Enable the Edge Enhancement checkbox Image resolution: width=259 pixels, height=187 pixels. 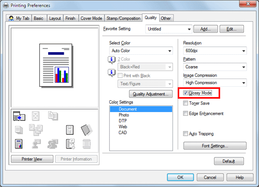point(185,114)
